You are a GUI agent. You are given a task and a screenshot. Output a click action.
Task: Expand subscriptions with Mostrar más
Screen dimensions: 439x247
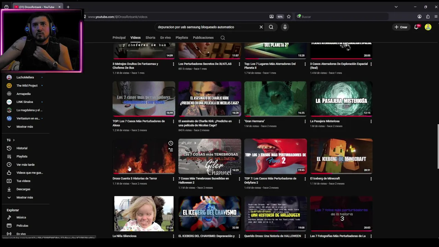25,127
